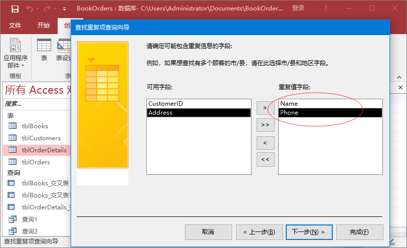The height and width of the screenshot is (248, 407).
Task: Click the >> add all fields button
Action: (x=265, y=125)
